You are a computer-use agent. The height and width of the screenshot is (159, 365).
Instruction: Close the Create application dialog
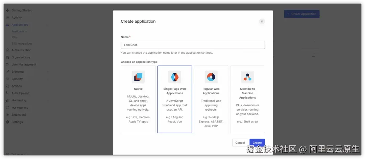pos(262,21)
